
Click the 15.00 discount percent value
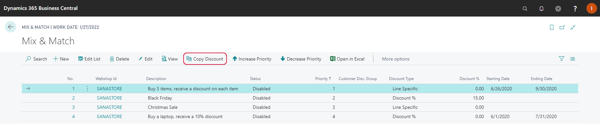[478, 98]
